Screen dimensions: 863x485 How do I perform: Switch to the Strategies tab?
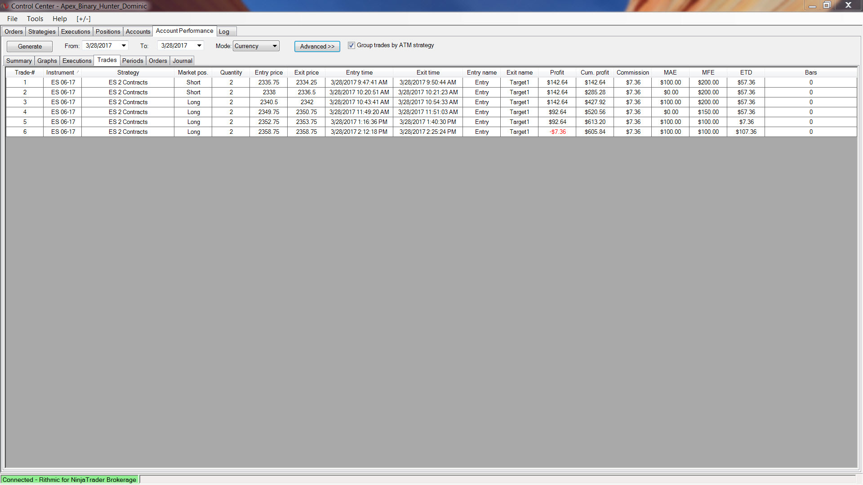42,31
